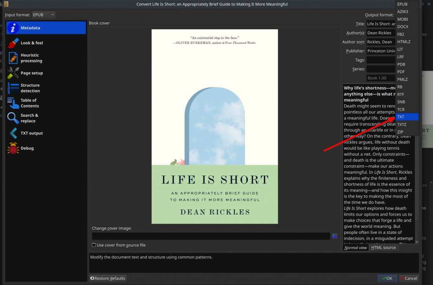Screen dimensions: 433x285
Task: Choose PDF from output format list
Action: 407,72
